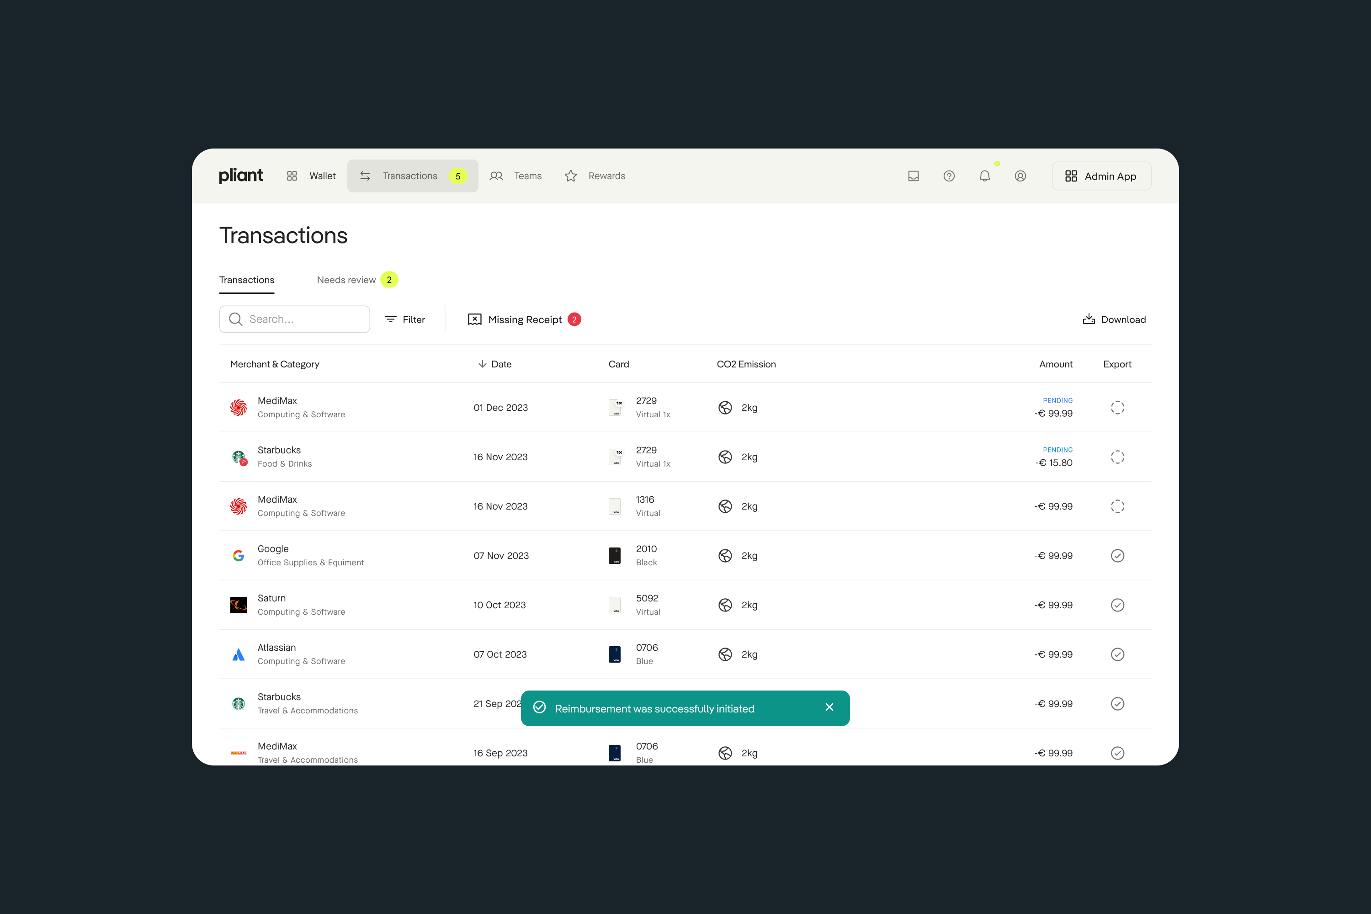Click MediMax logo for card 1316 row
This screenshot has height=914, width=1371.
[x=239, y=506]
